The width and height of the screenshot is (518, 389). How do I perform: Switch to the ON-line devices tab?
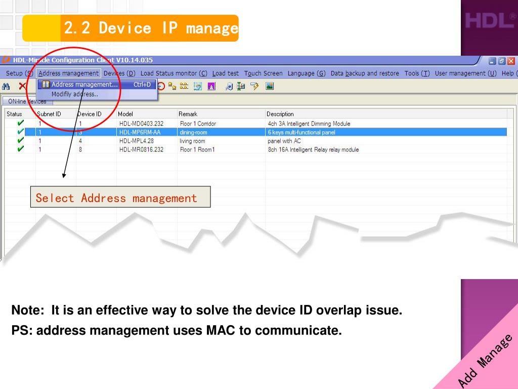coord(27,101)
